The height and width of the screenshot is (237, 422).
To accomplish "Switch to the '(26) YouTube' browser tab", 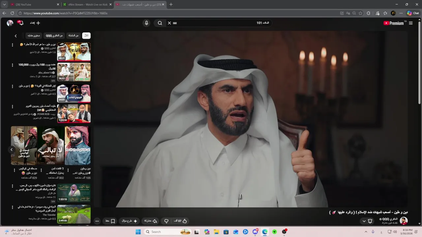I will [35, 5].
